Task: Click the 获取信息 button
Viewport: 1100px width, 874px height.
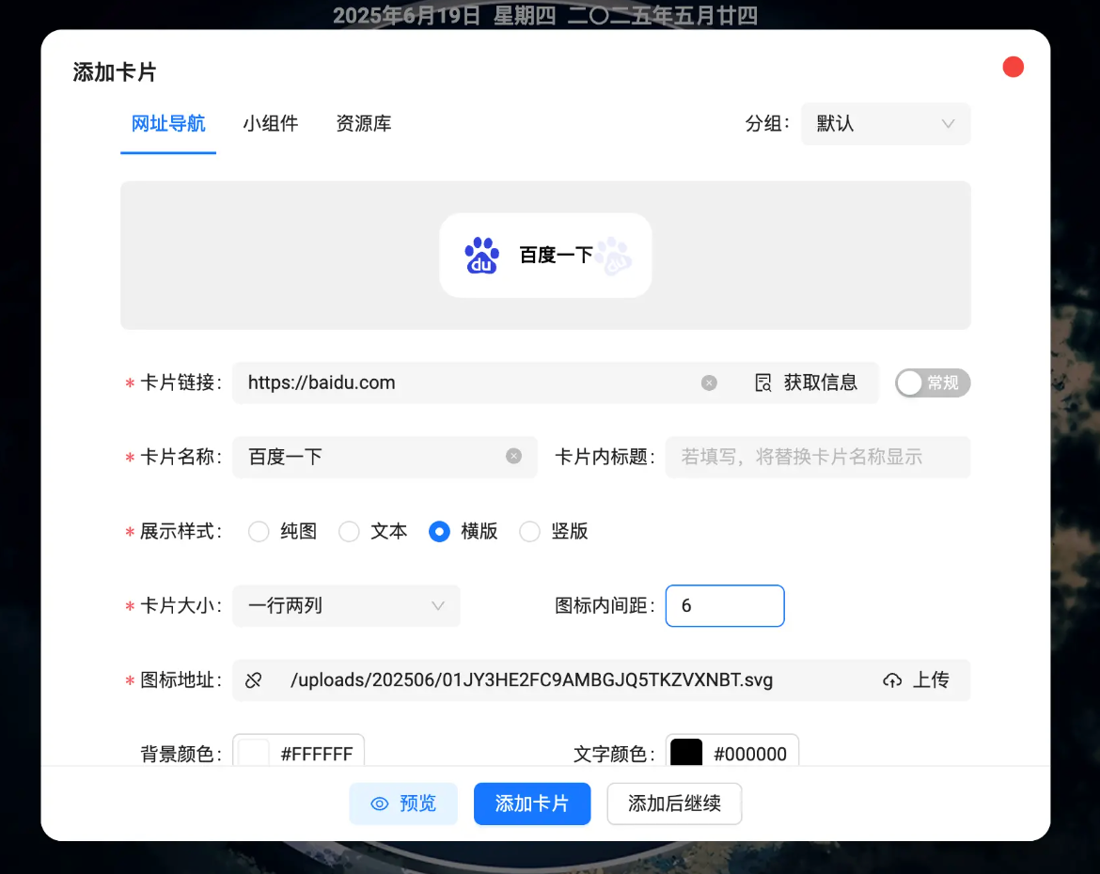Action: [806, 382]
